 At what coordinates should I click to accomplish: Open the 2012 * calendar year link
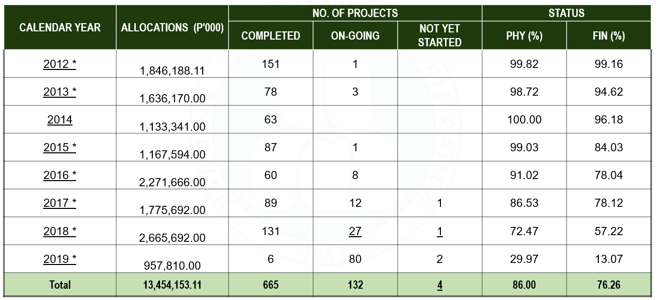[60, 64]
